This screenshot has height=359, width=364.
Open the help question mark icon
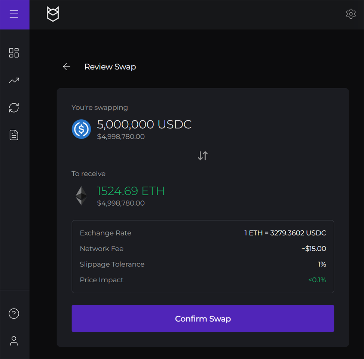[14, 313]
